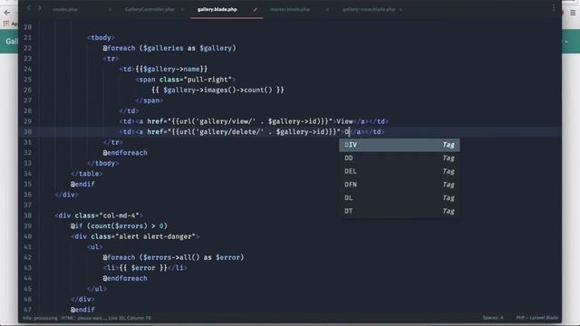Screen dimensions: 580x326
Task: Switch to the GalleryController.php tab
Action: coord(150,9)
